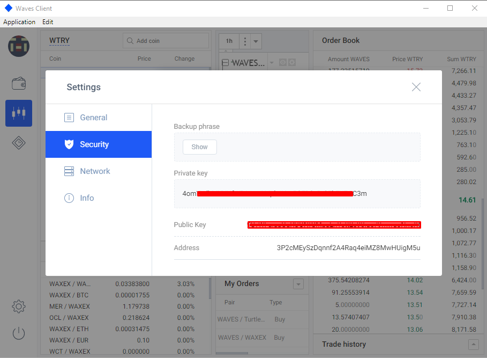Open the Info settings tab
This screenshot has width=487, height=358.
tap(99, 198)
